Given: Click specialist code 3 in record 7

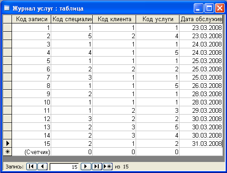Looking at the screenshot, I should pos(72,77).
